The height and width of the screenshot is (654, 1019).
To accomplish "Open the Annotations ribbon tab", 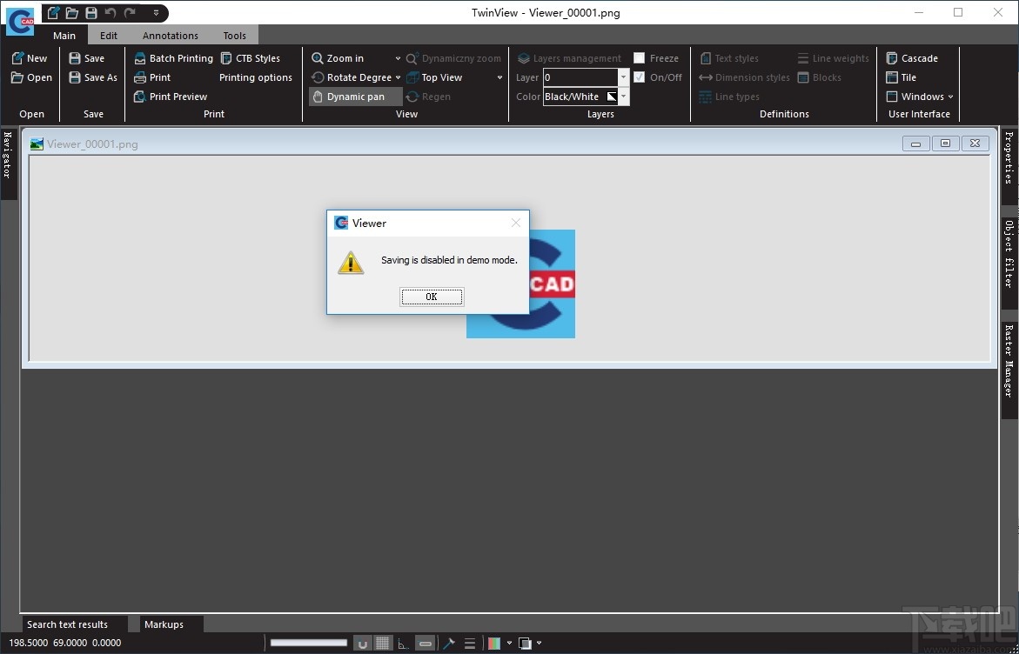I will [x=171, y=35].
